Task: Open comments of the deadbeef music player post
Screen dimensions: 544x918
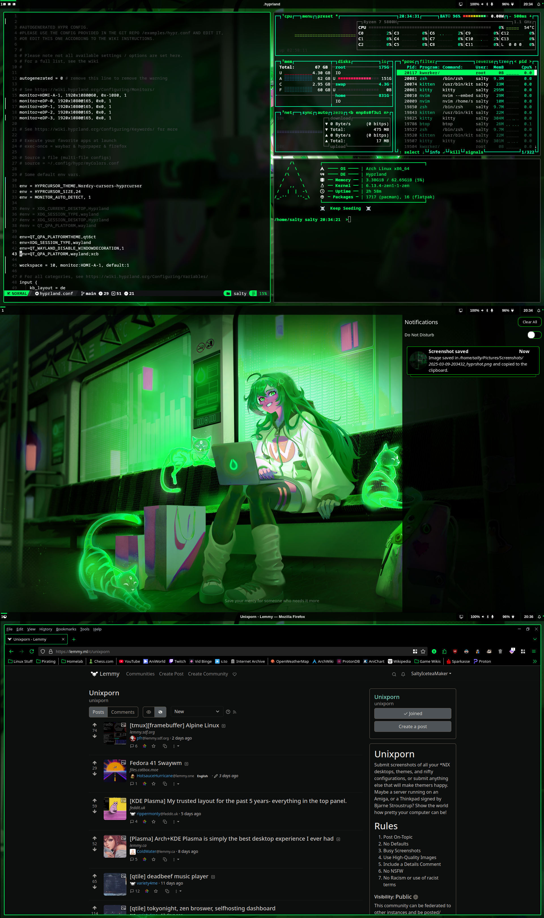Action: (135, 891)
